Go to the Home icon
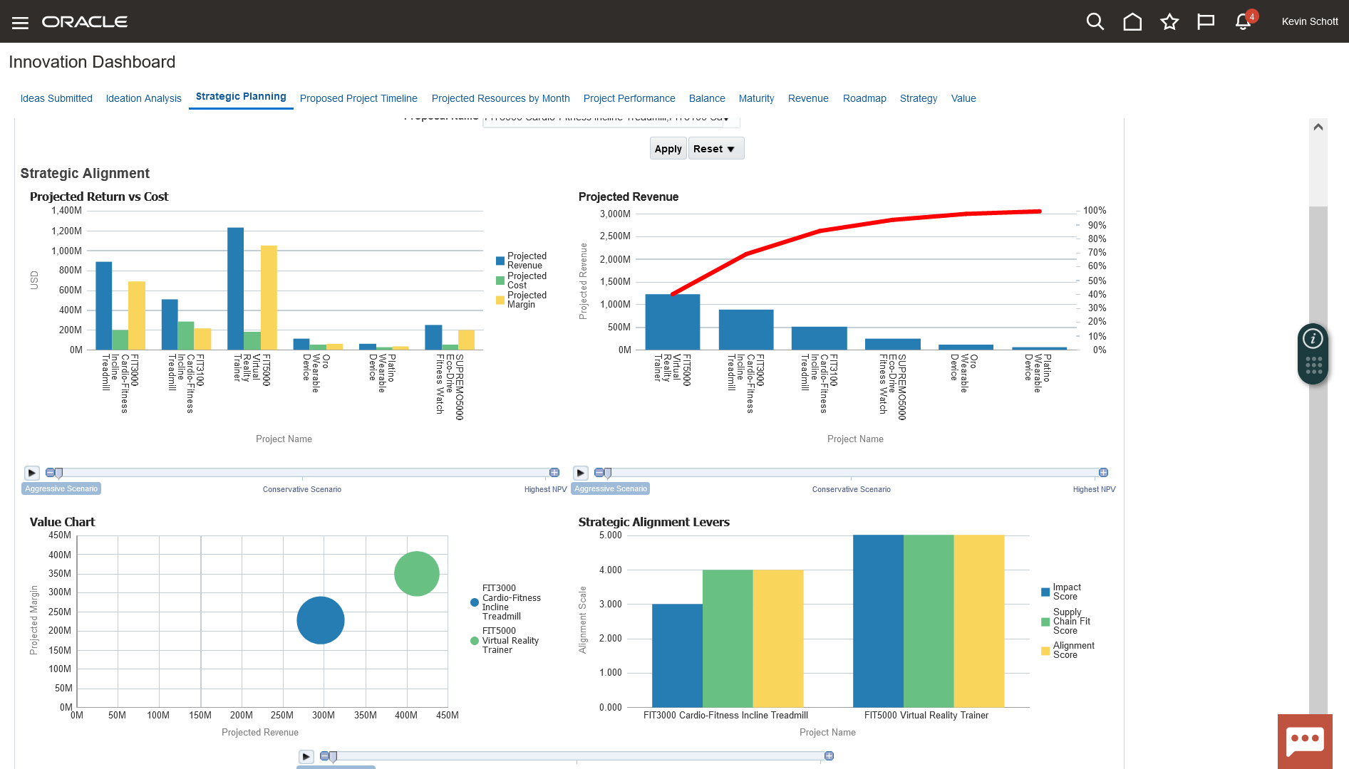Image resolution: width=1349 pixels, height=769 pixels. pos(1132,22)
